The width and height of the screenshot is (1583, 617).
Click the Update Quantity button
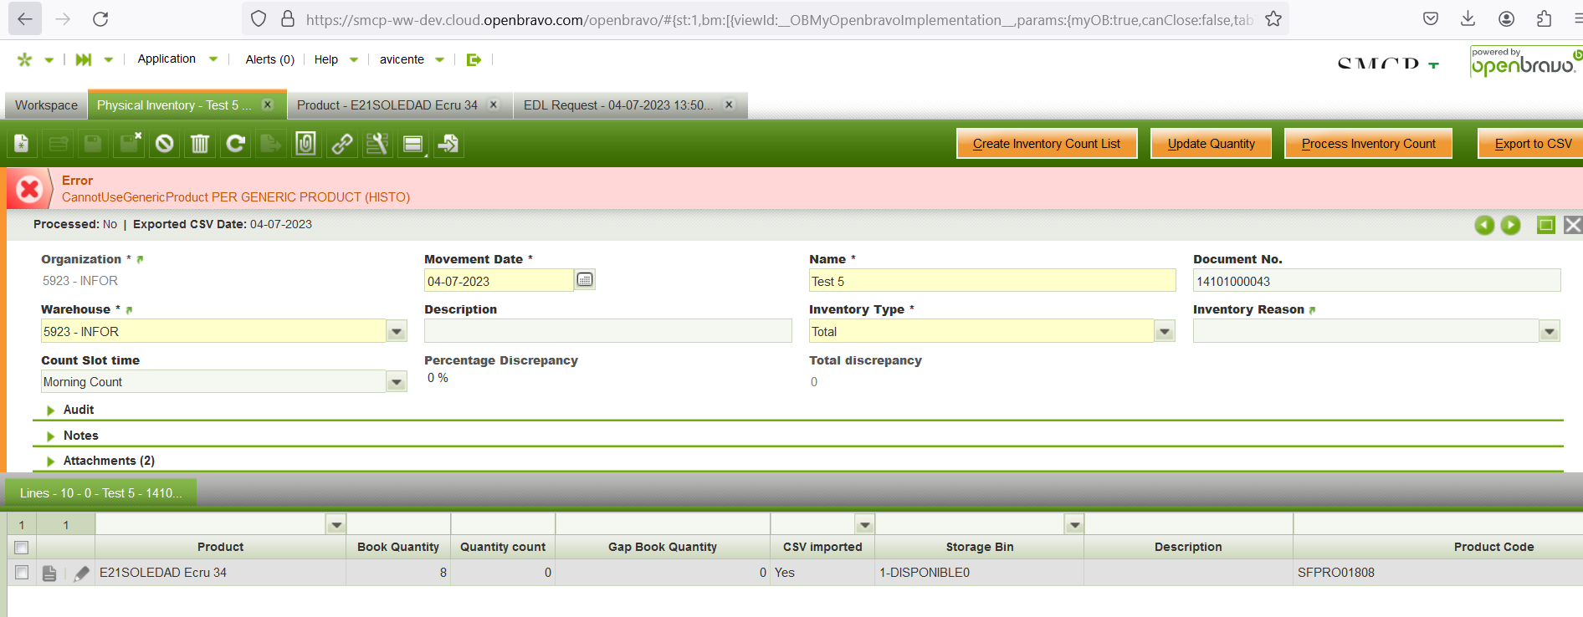(1212, 144)
